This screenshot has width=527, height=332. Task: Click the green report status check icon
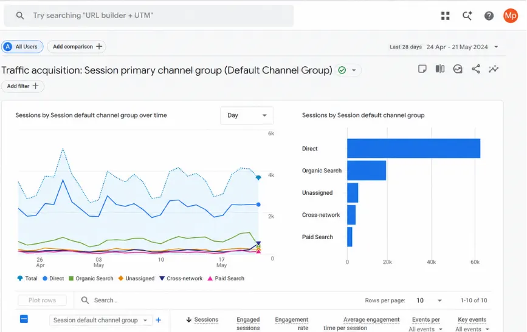click(342, 70)
